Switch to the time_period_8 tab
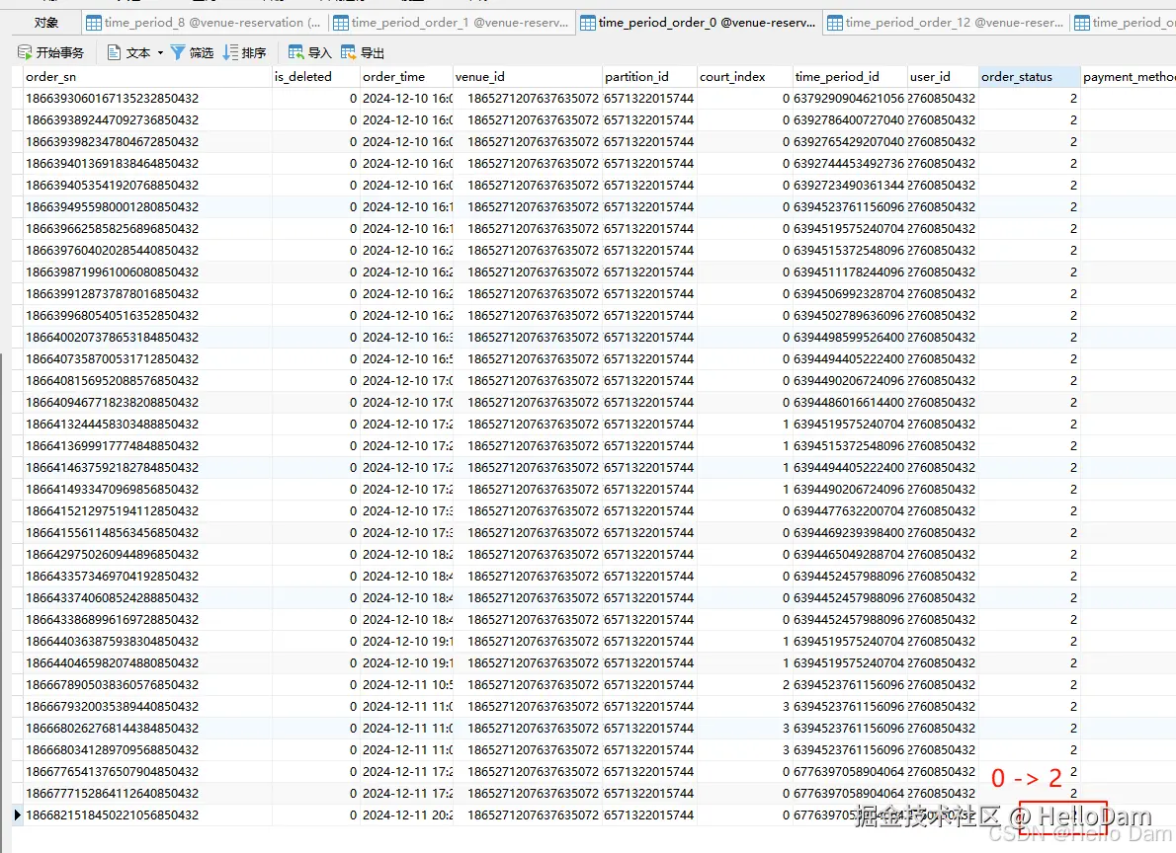1176x853 pixels. [x=204, y=23]
